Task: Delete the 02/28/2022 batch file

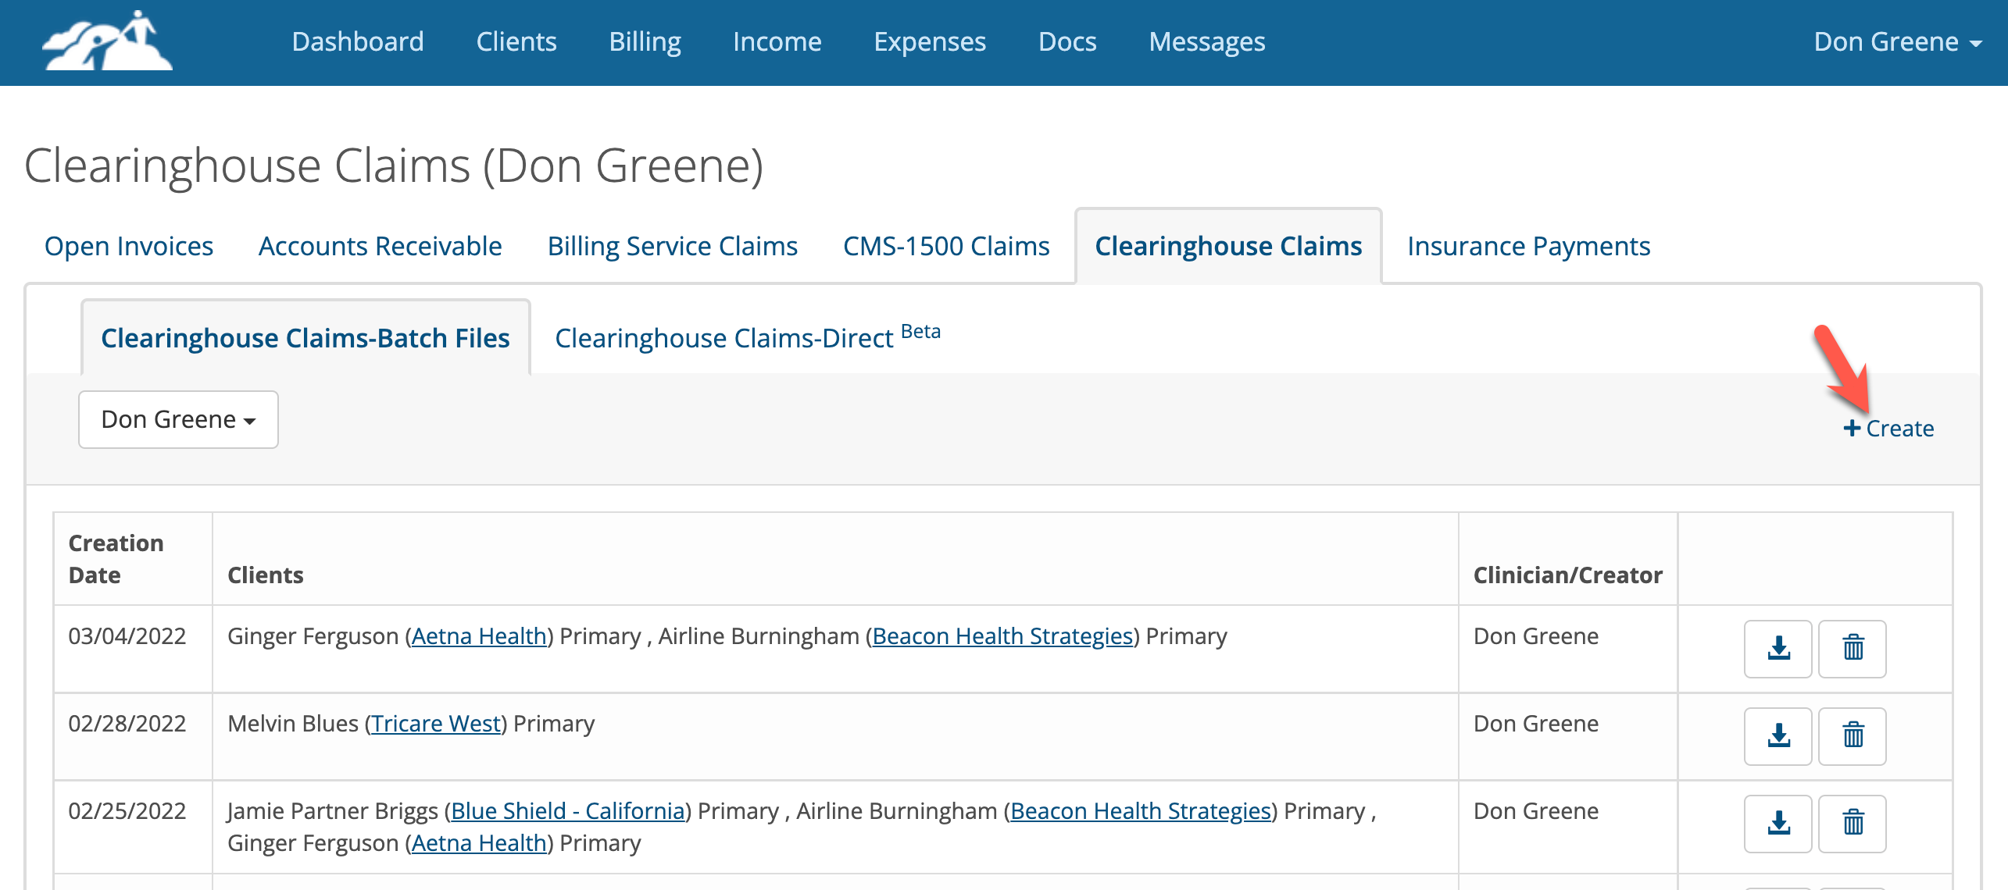Action: pyautogui.click(x=1853, y=736)
